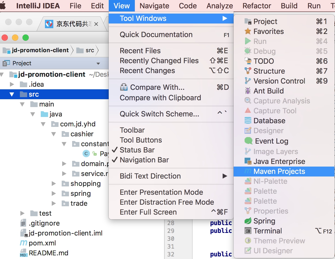
Task: Click the browser tab favicon for 京东代码
Action: coord(49,24)
